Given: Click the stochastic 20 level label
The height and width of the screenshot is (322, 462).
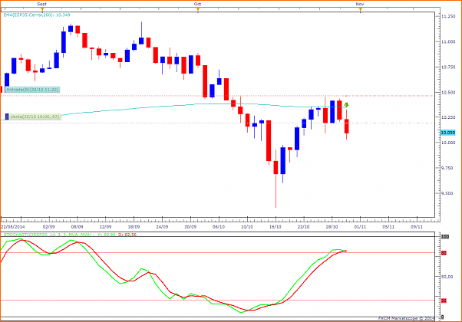Looking at the screenshot, I should [x=444, y=301].
